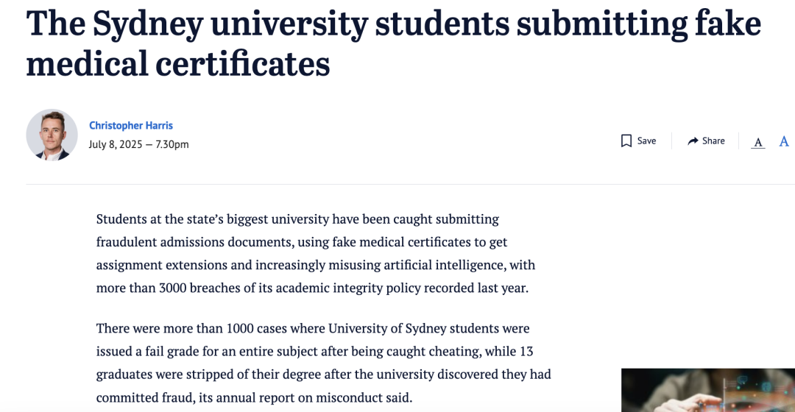The width and height of the screenshot is (795, 412).
Task: Click the paragraph starting 'There were more than 1000'
Action: (323, 363)
